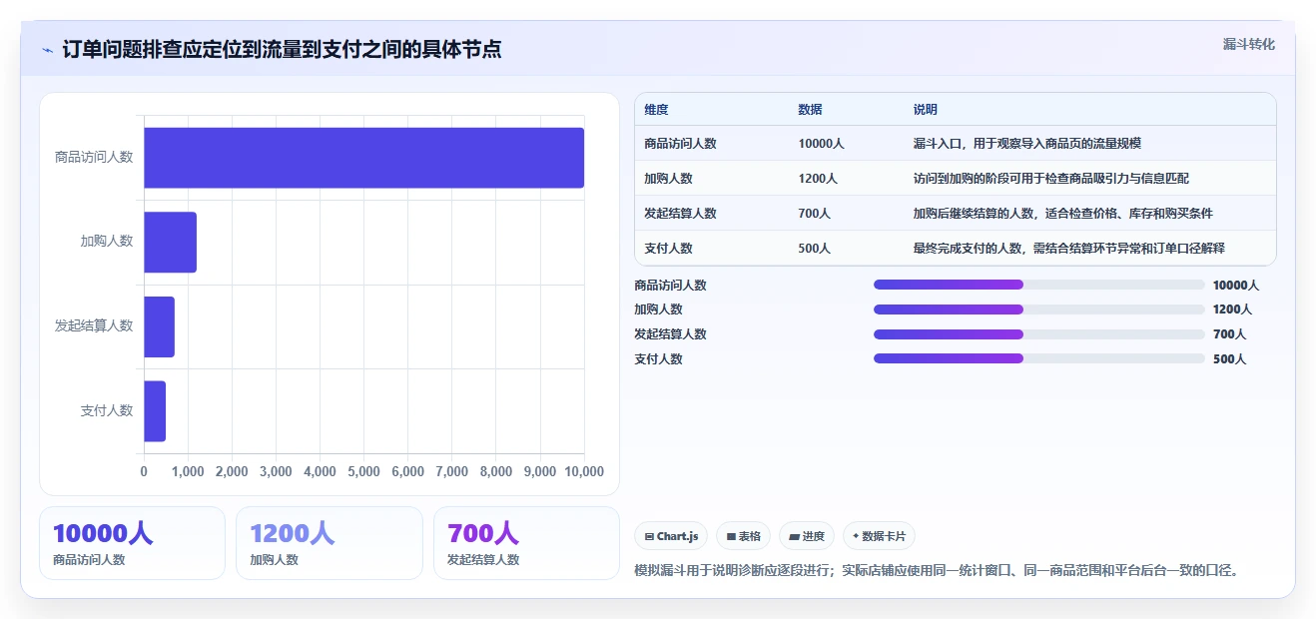Viewport: 1316px width, 619px height.
Task: Select the 商品访问人数 cell in the table
Action: [x=680, y=144]
